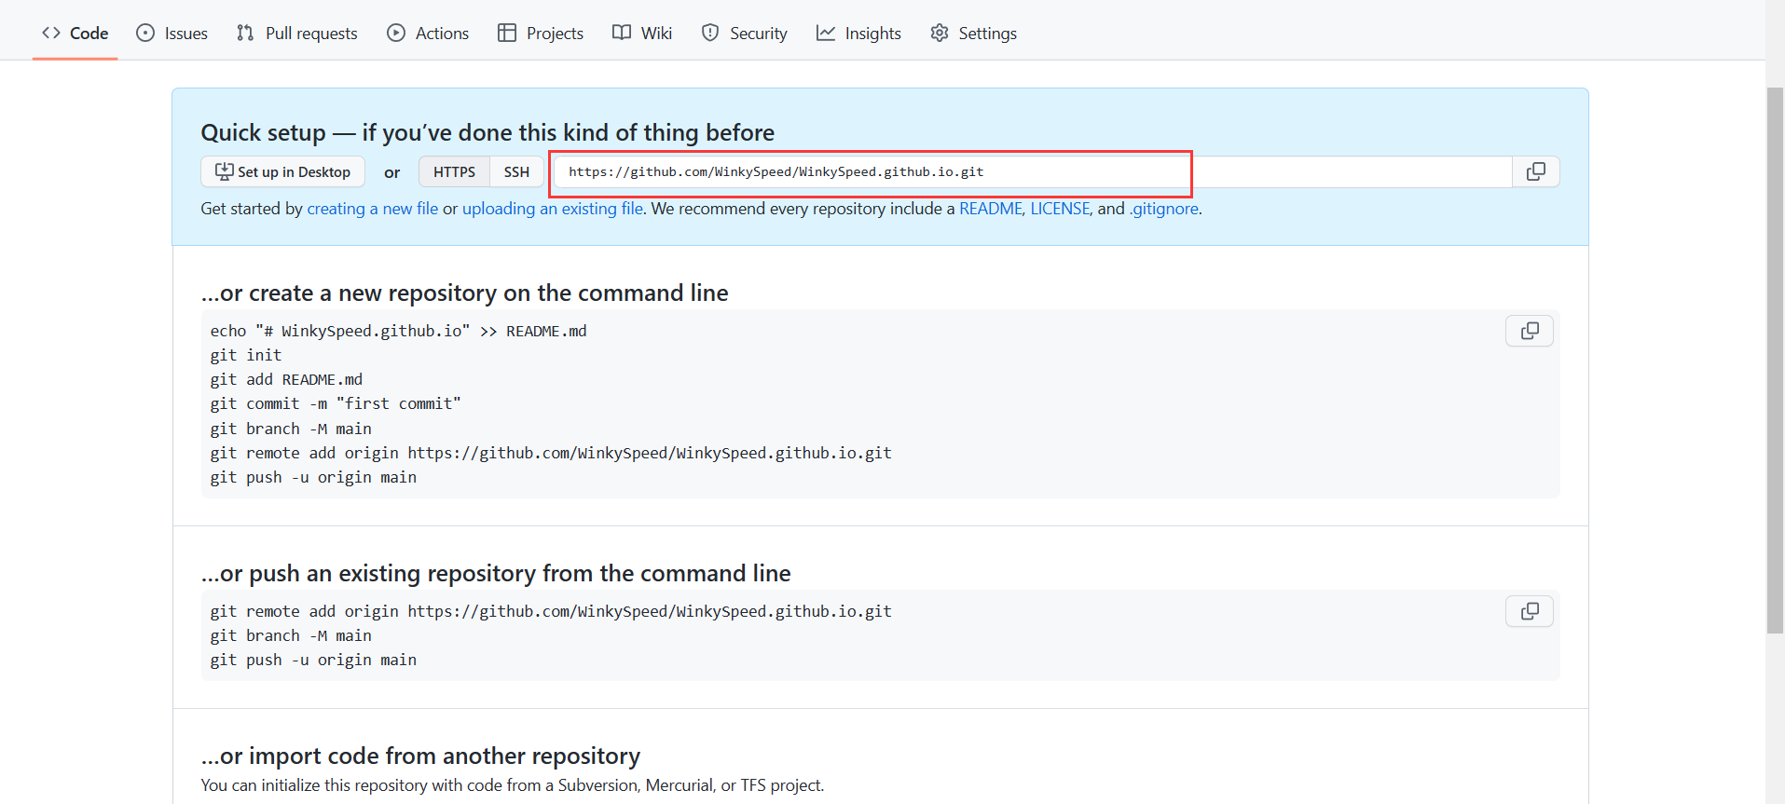Click 'git add README.md' line
Screen dimensions: 1785x804
(286, 379)
